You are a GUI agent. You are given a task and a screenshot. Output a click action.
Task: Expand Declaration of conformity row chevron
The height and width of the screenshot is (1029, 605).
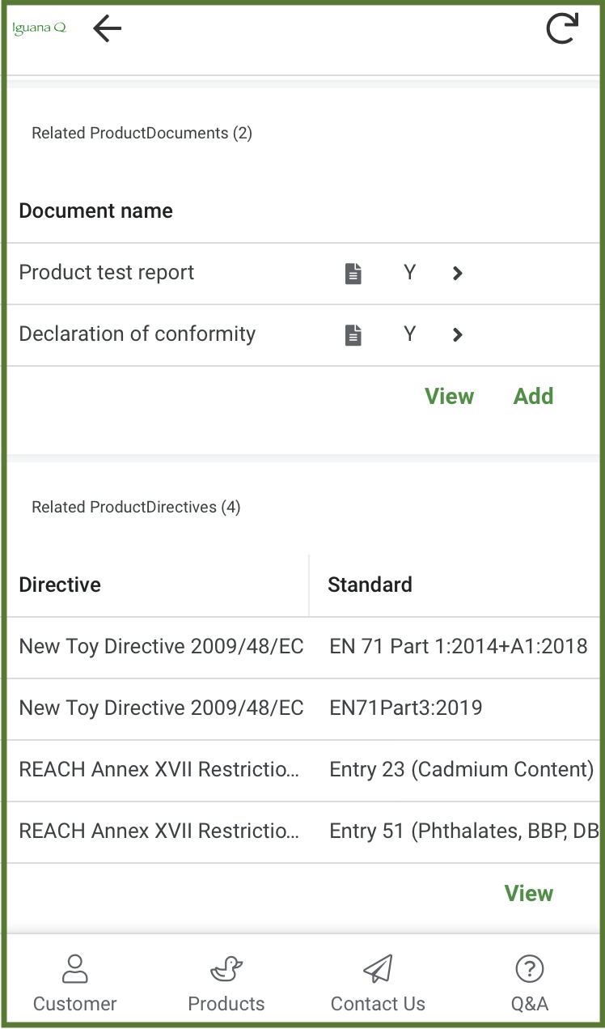click(x=458, y=335)
